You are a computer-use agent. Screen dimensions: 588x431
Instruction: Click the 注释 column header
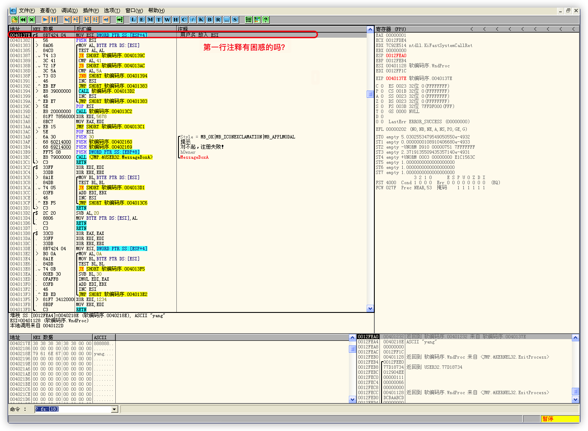183,29
